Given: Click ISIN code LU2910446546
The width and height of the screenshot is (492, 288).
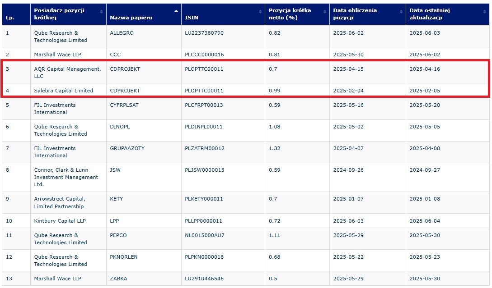Looking at the screenshot, I should point(204,279).
